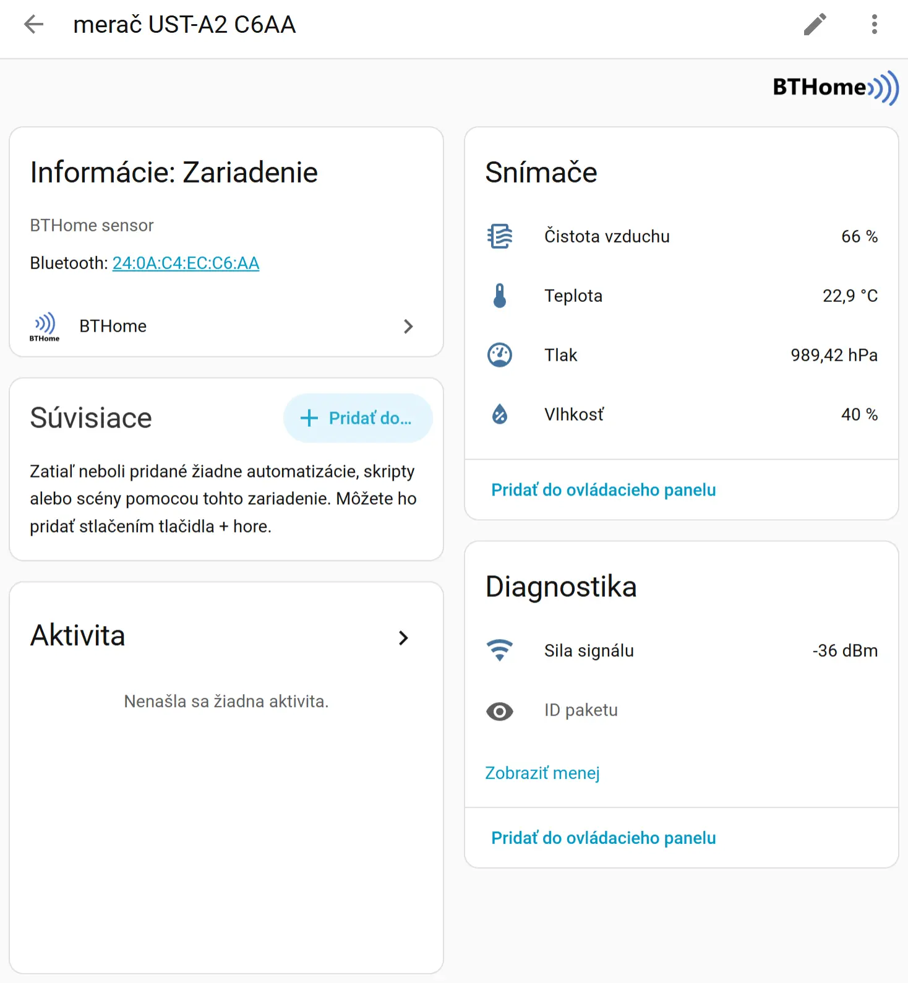Add Snímače to dashboard via Pridať do ovládacieho panelu
908x983 pixels.
(603, 490)
